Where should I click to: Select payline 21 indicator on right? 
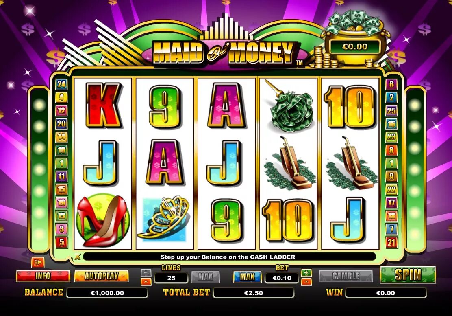tap(391, 242)
